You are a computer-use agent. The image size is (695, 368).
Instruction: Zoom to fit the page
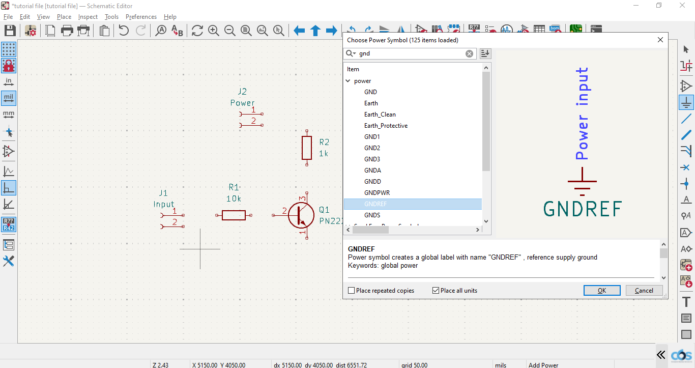pyautogui.click(x=246, y=31)
